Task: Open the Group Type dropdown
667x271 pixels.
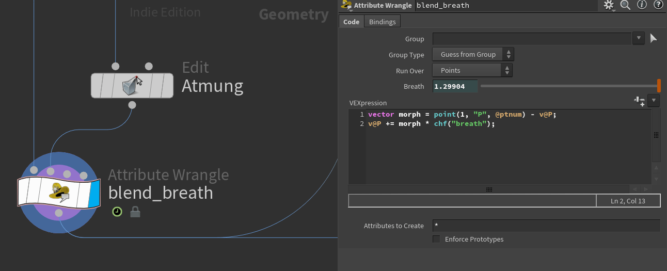Action: [473, 55]
